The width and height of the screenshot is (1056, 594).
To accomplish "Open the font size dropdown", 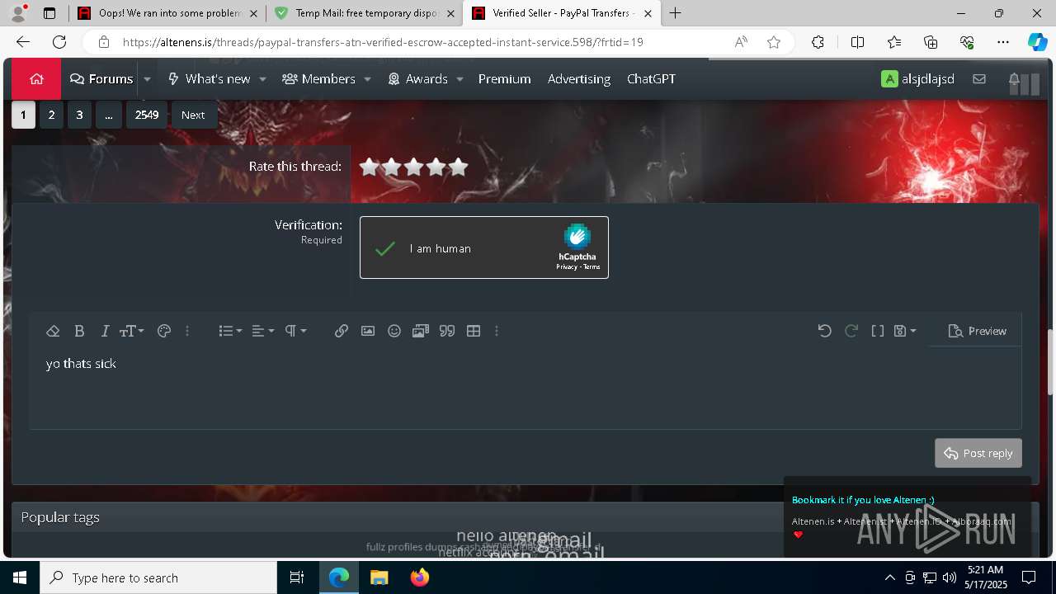I will (x=131, y=331).
